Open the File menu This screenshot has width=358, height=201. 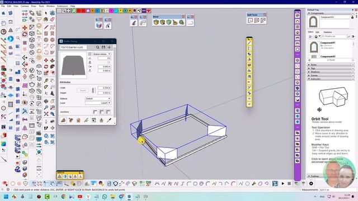coord(3,6)
